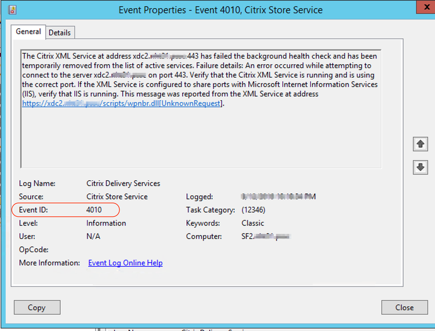Copy the event details
The width and height of the screenshot is (435, 331).
[37, 307]
